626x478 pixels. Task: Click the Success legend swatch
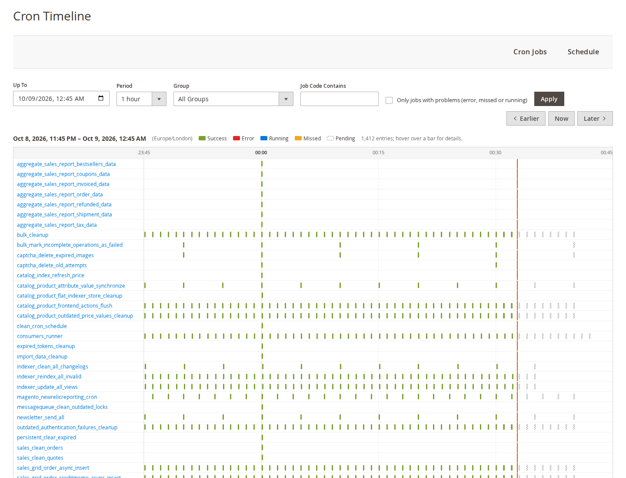click(x=202, y=138)
